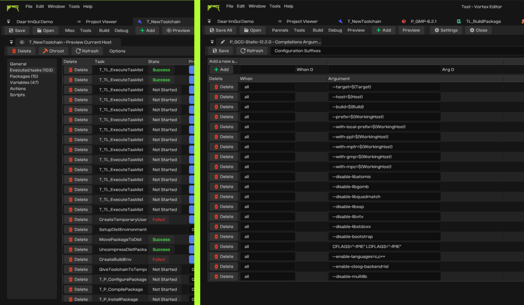524x305 pixels.
Task: Click the trash Delete button beside Chroot
Action: click(x=21, y=51)
